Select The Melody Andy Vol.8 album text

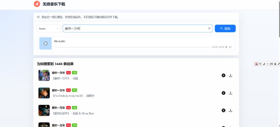tap(68, 96)
